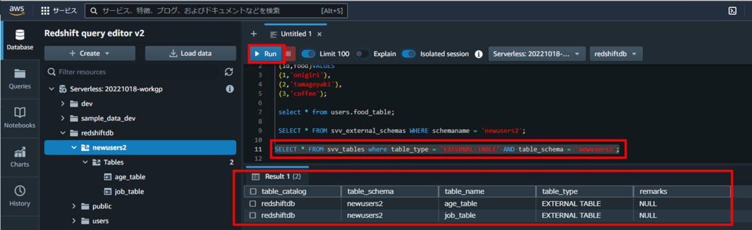Toggle the Limit 100 switch
The height and width of the screenshot is (230, 752).
[309, 54]
